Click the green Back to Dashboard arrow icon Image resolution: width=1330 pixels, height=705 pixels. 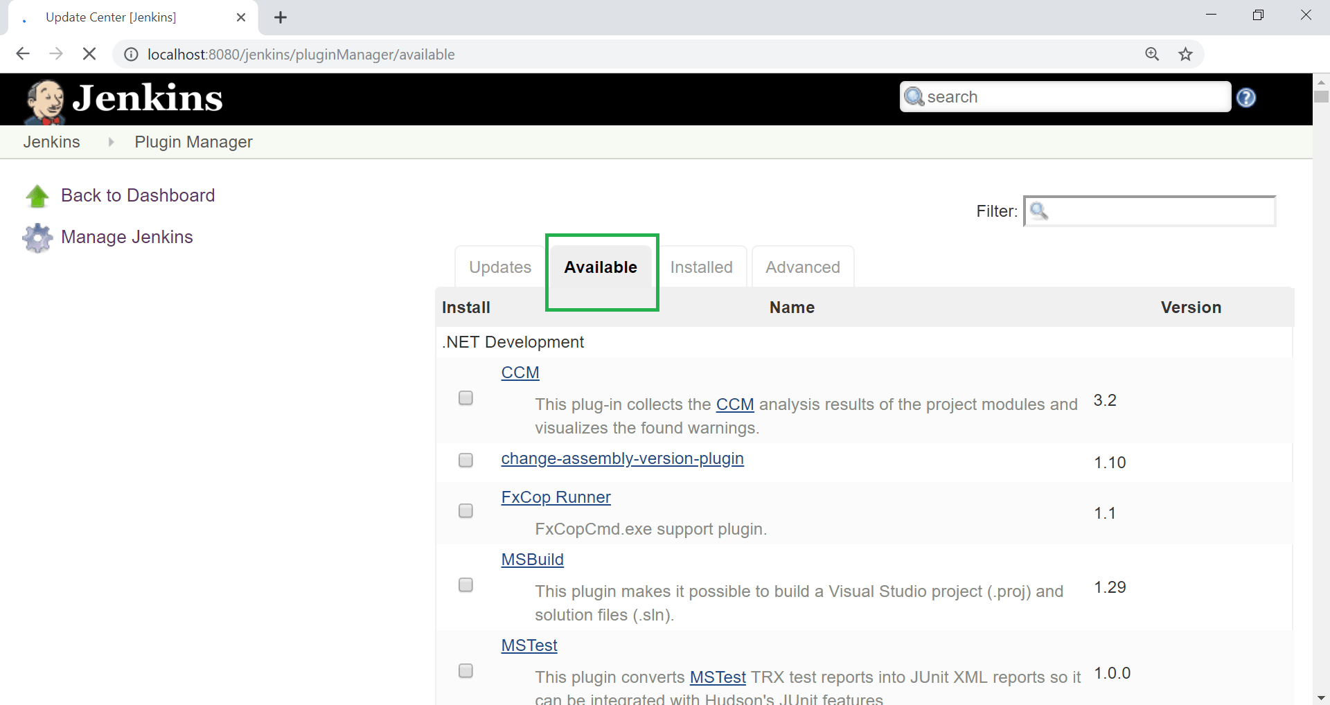pos(37,196)
